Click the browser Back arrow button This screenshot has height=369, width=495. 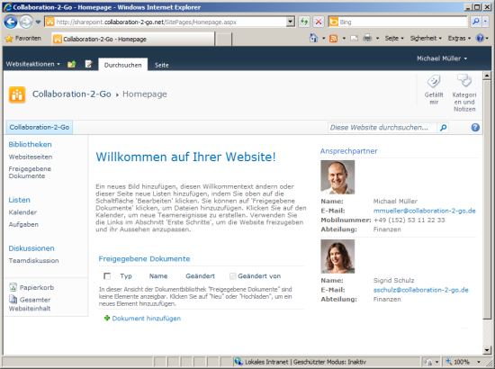pos(11,22)
